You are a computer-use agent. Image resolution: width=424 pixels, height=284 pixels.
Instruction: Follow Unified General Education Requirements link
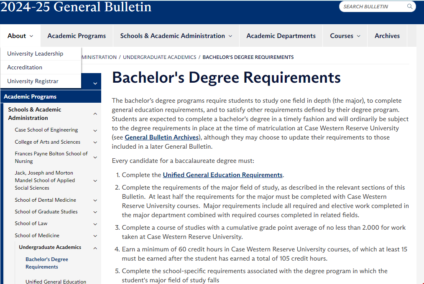point(223,175)
